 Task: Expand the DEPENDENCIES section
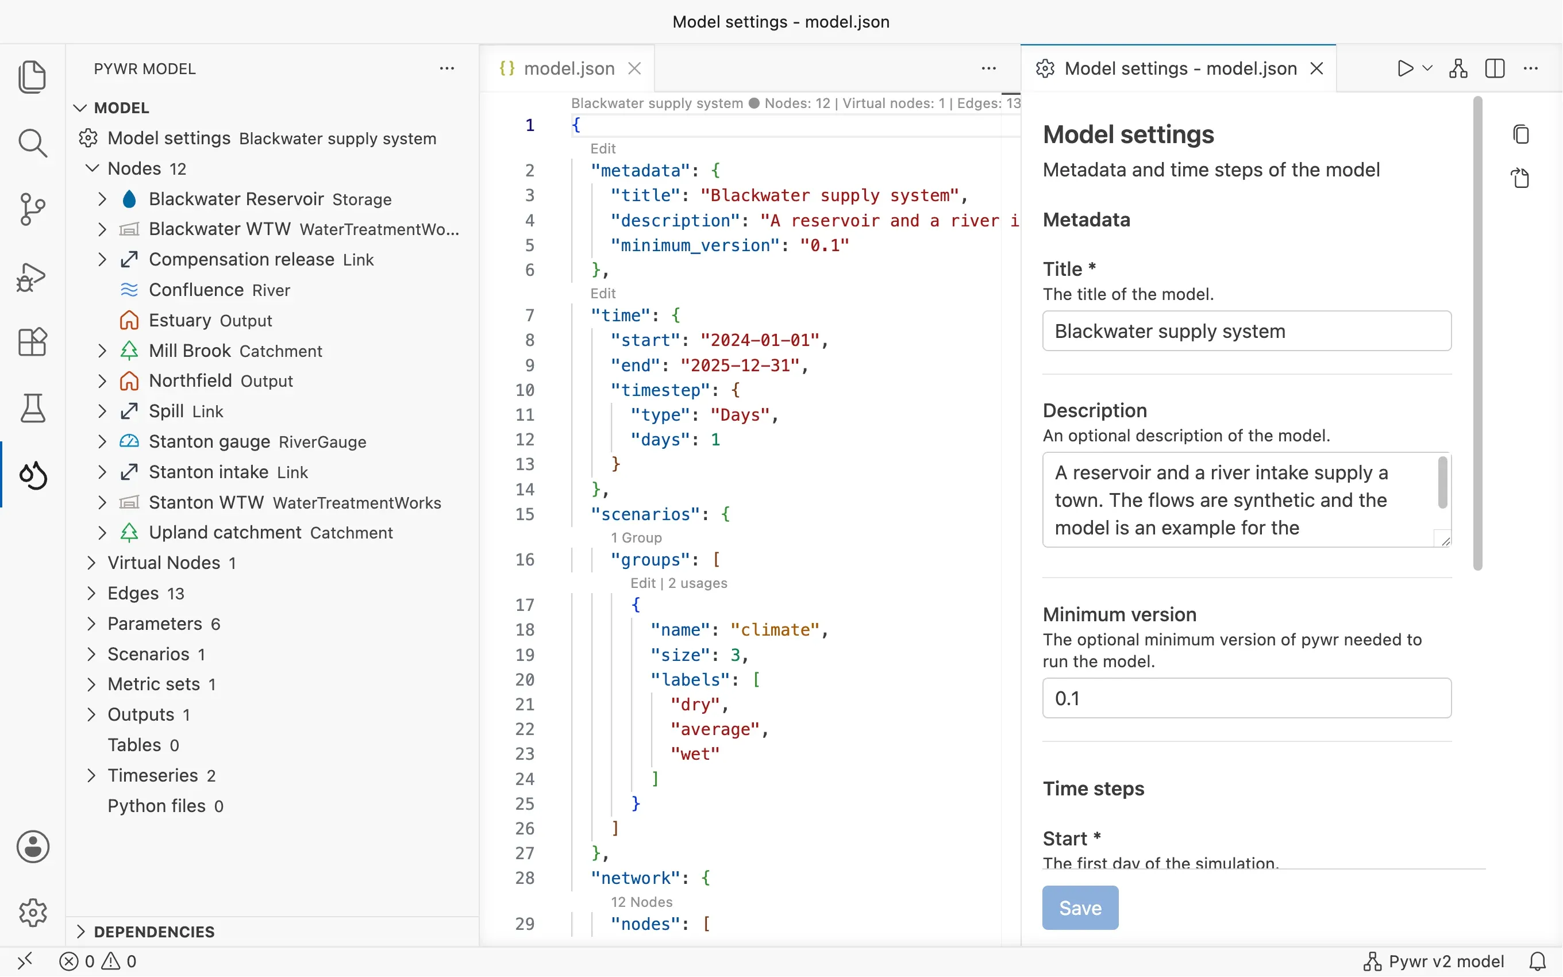pos(80,932)
